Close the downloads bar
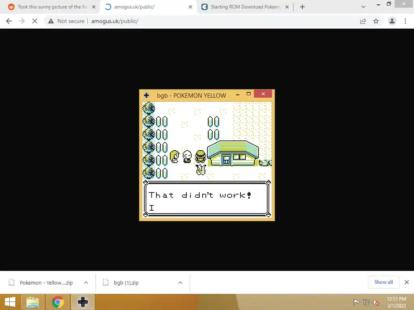 click(407, 282)
